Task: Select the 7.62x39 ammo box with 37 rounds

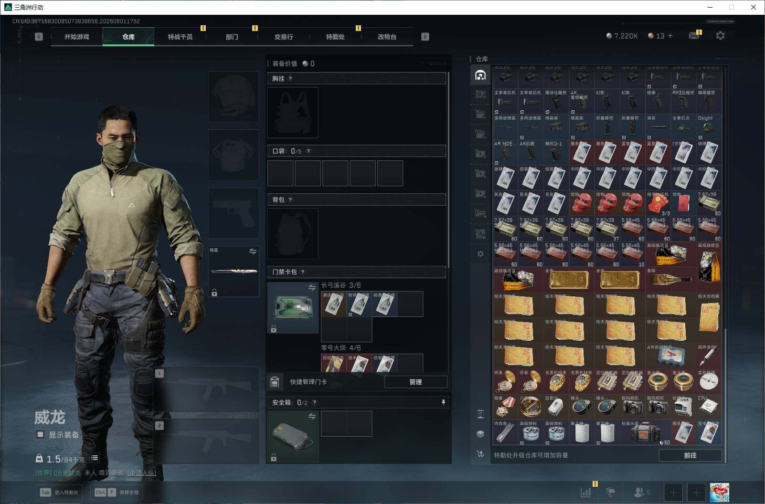Action: click(x=607, y=229)
